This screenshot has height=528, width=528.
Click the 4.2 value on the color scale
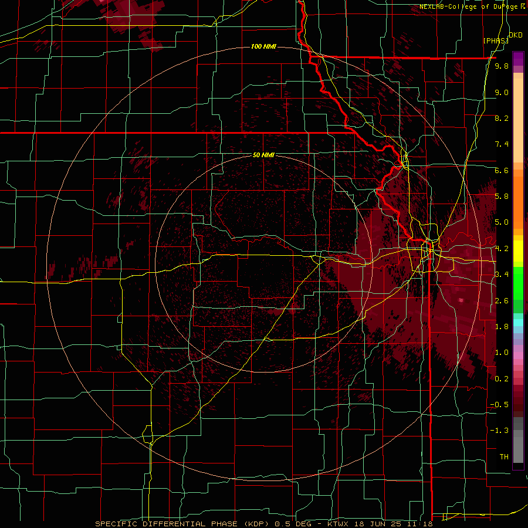(502, 249)
